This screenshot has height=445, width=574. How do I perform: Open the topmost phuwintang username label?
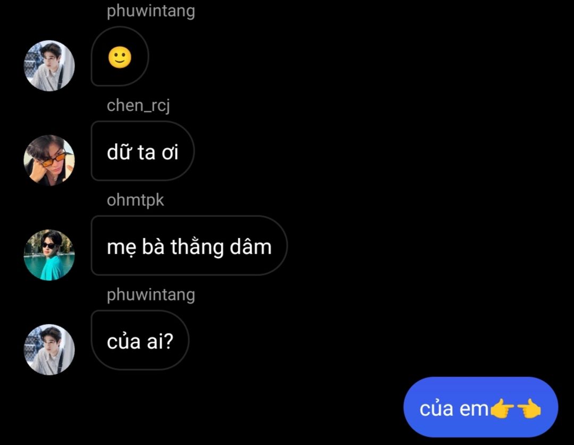tap(151, 11)
